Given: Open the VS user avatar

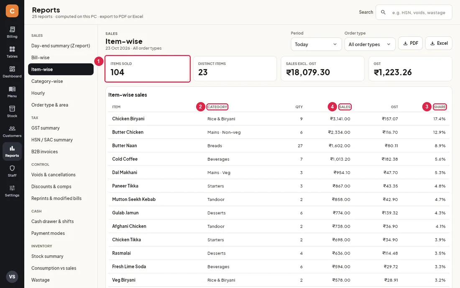Looking at the screenshot, I should click(12, 277).
